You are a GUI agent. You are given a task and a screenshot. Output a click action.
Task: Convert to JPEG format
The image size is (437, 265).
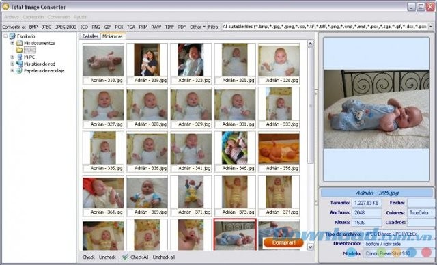(x=46, y=27)
